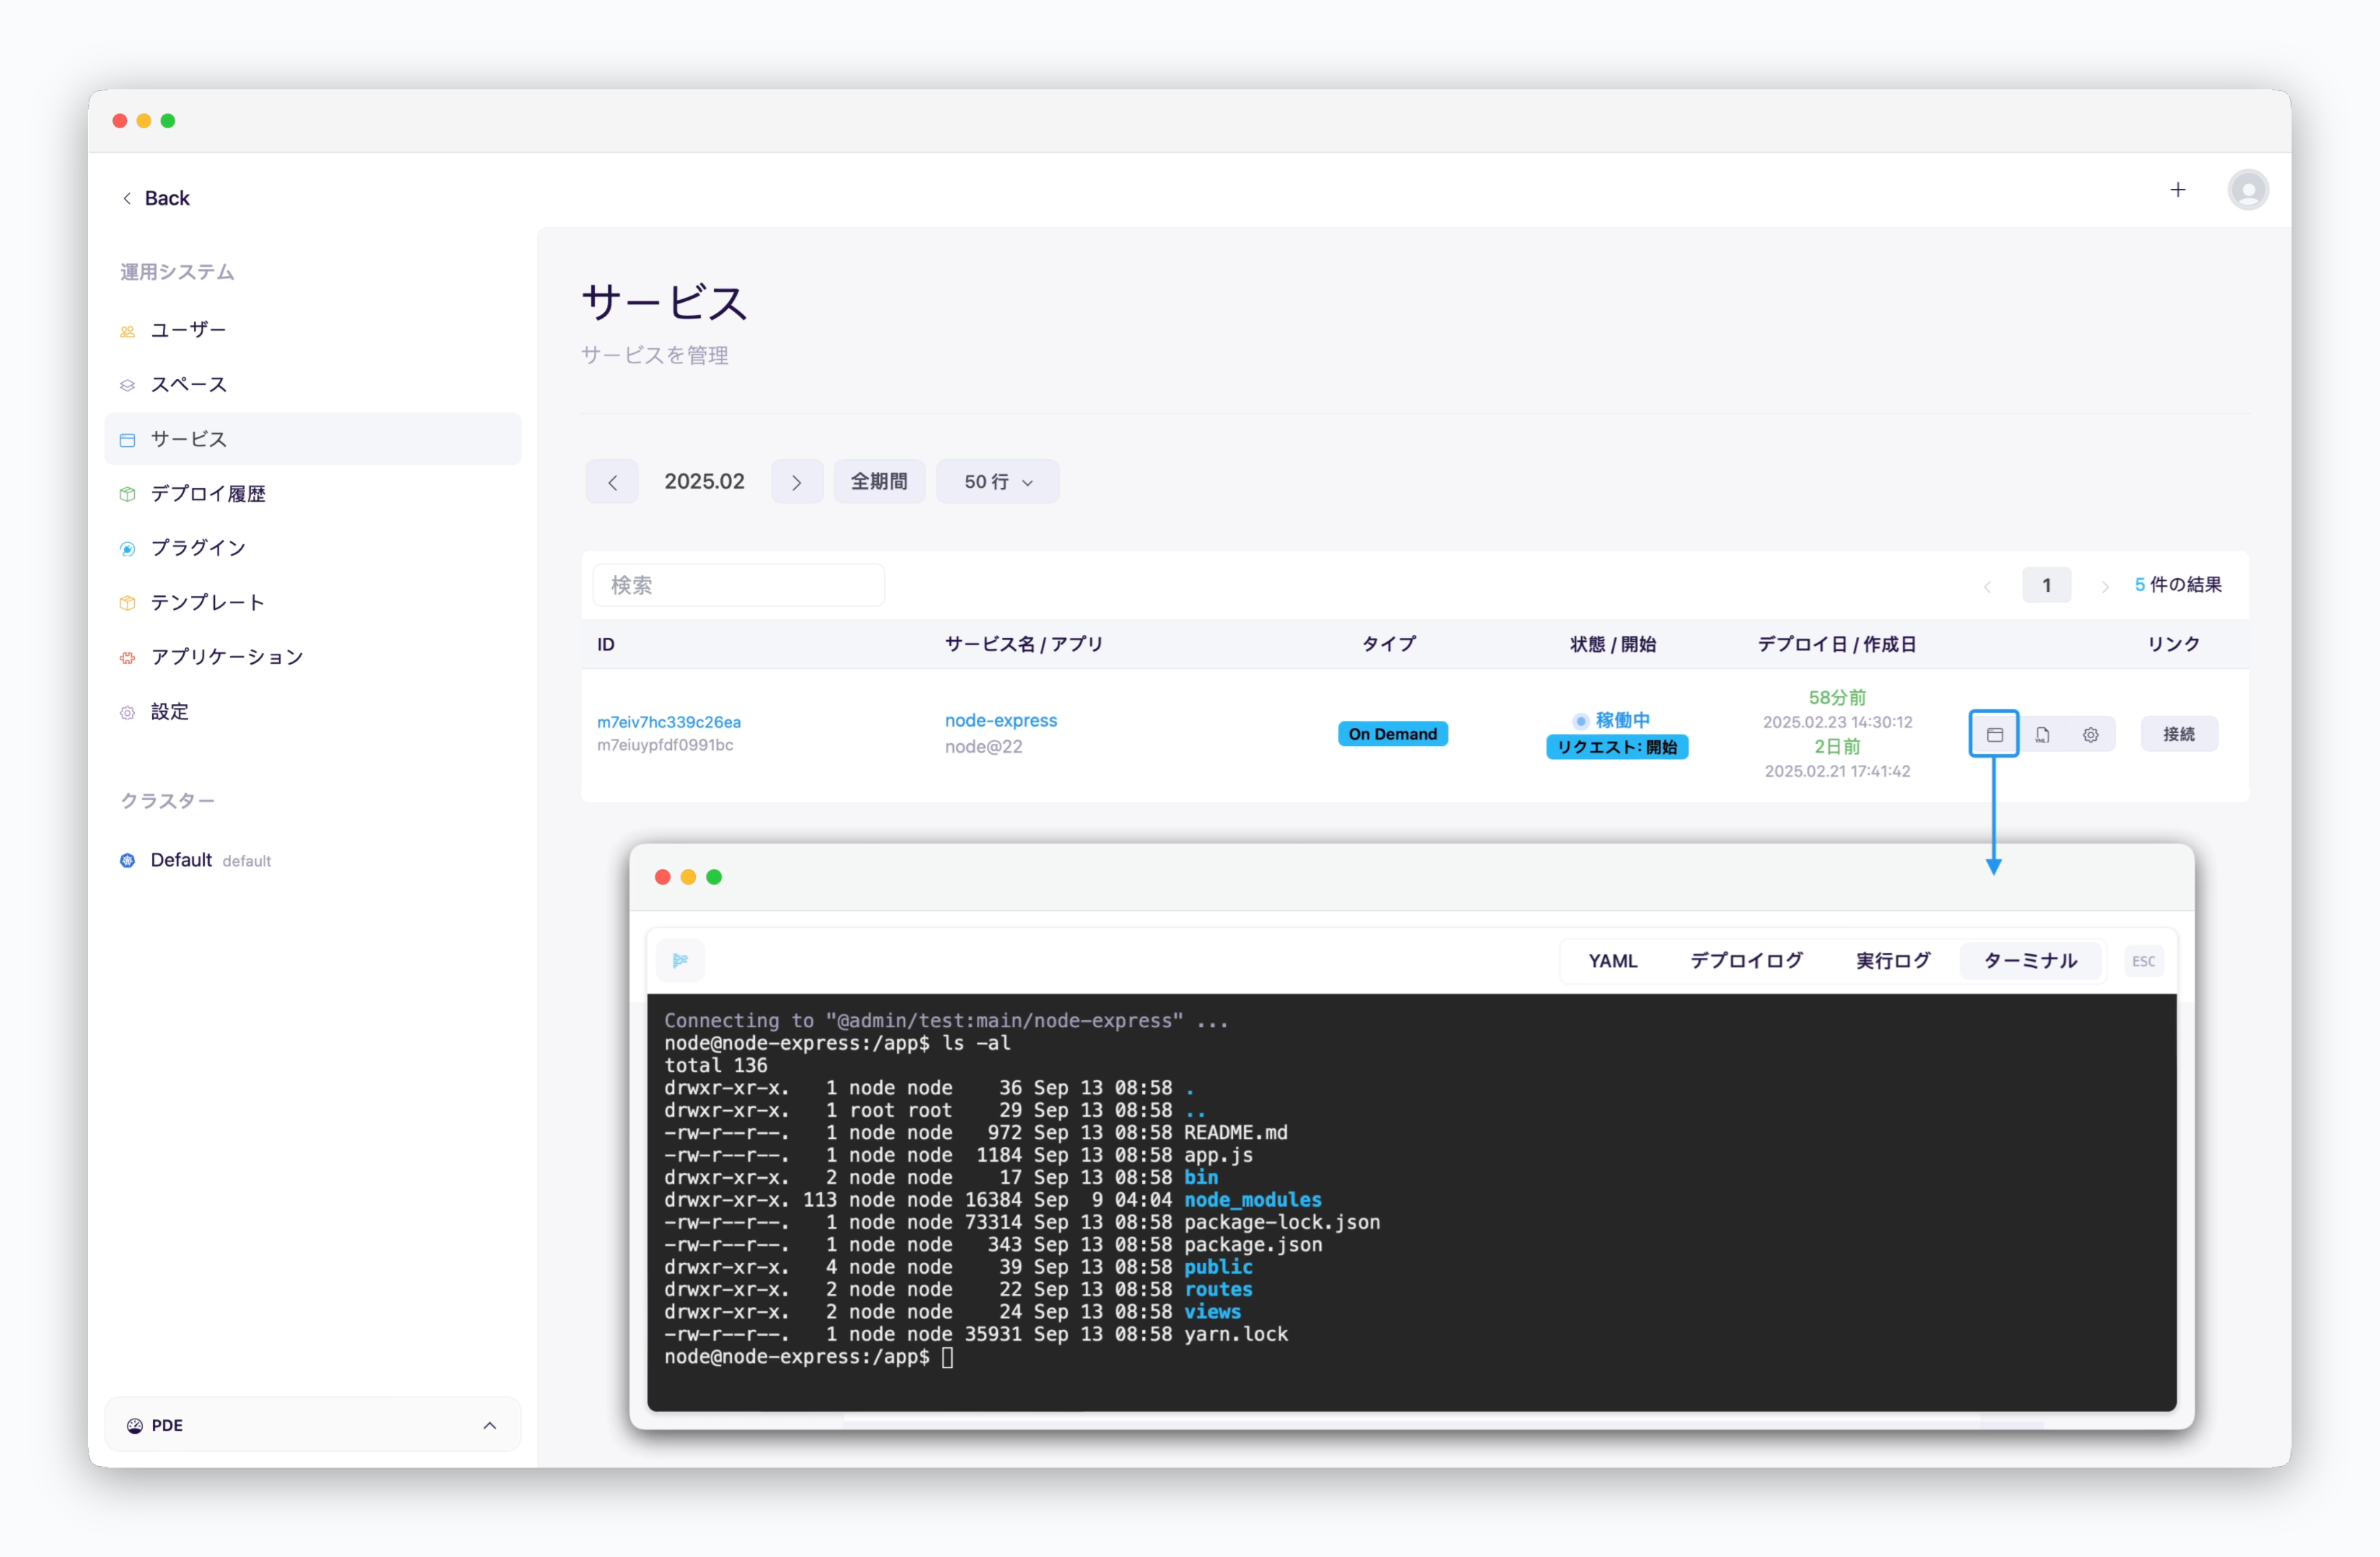Click the 2日前 creation time text
The width and height of the screenshot is (2380, 1557).
point(1837,748)
